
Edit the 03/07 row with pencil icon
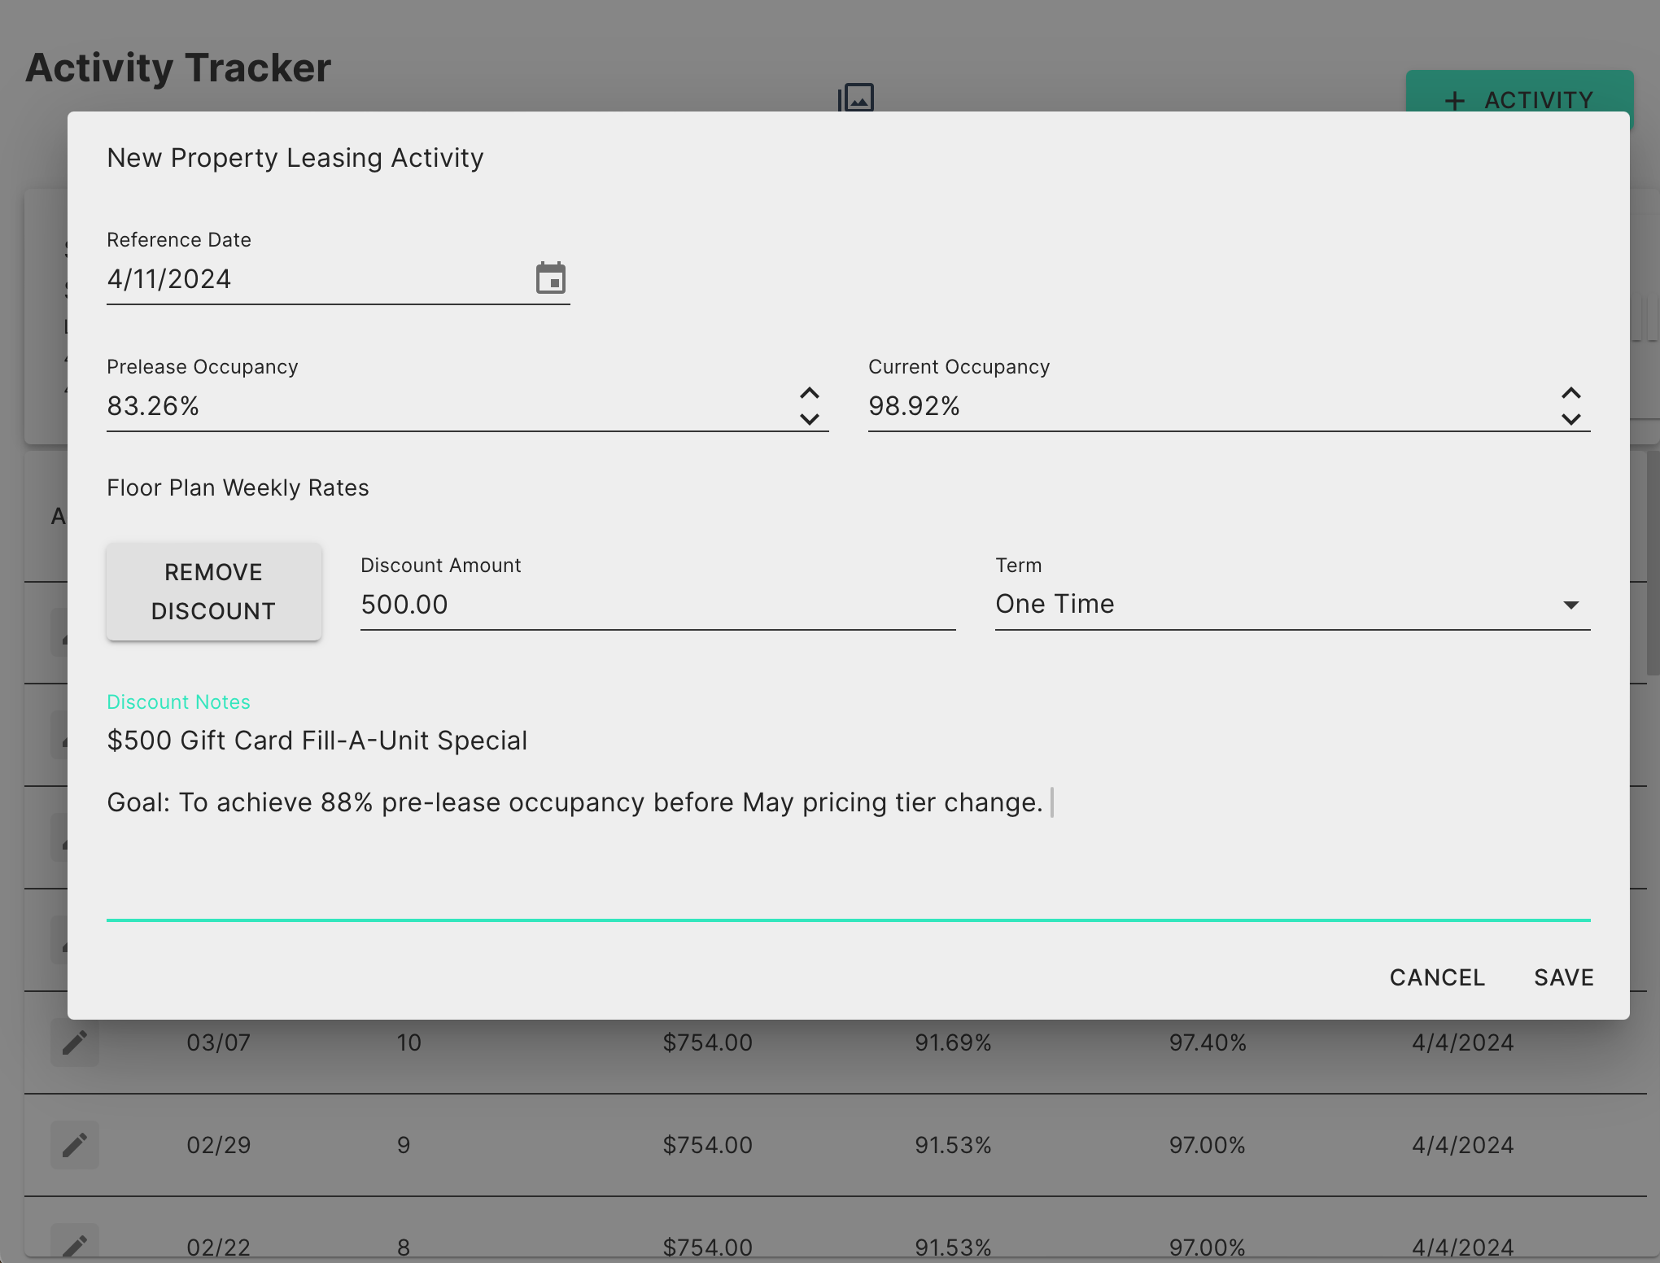(x=75, y=1042)
